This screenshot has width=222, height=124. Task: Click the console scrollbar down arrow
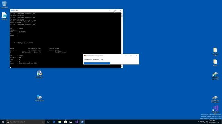click(x=122, y=66)
